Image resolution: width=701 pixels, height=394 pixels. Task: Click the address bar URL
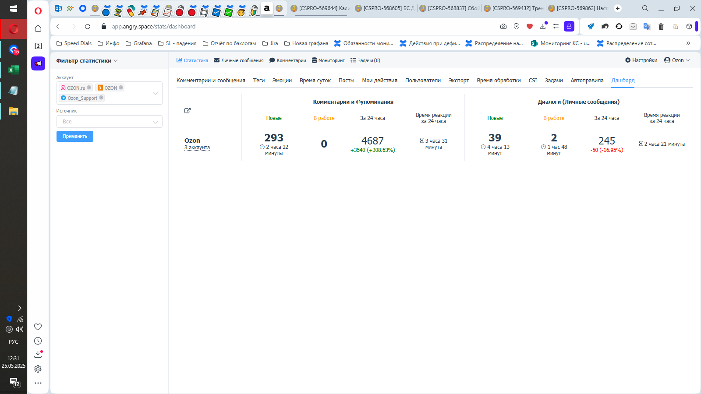154,26
